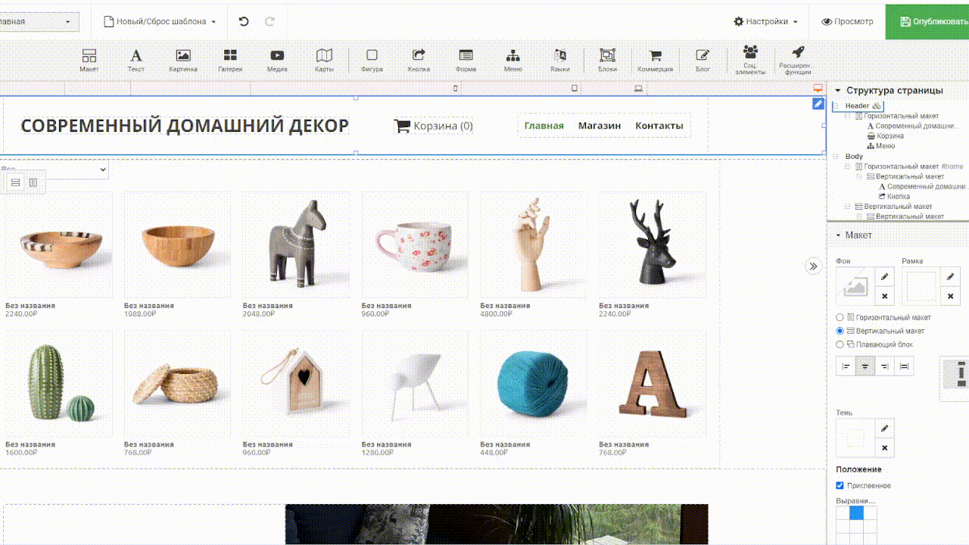Screen dimensions: 969x545
Task: Choose the Плавающий блок radio option
Action: [840, 344]
